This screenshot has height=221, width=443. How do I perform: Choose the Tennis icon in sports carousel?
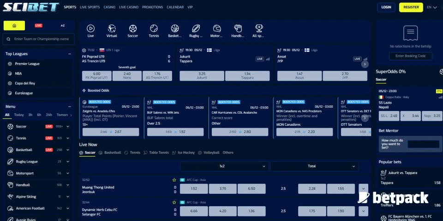pyautogui.click(x=154, y=28)
